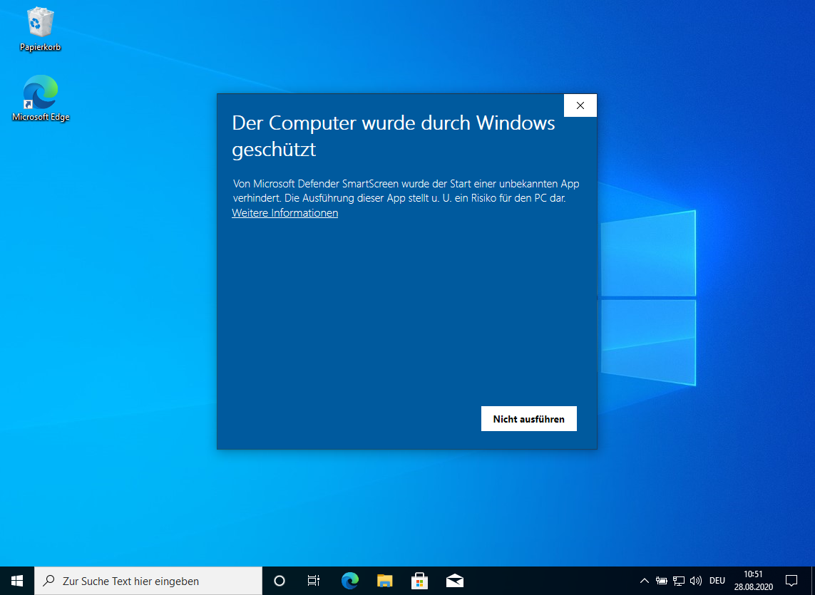
Task: Open the network status tray icon
Action: (x=679, y=581)
